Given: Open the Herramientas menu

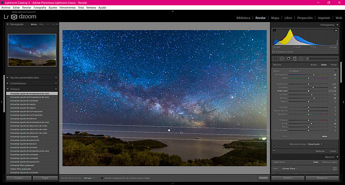Looking at the screenshot, I should click(68, 8).
